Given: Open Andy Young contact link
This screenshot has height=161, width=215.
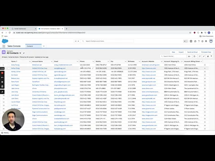Looking at the screenshot, I should point(15,65).
